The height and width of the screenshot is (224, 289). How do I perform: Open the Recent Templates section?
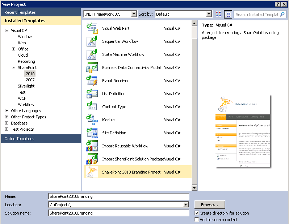20,12
